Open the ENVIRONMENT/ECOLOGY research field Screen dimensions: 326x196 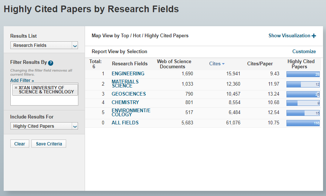pos(131,112)
